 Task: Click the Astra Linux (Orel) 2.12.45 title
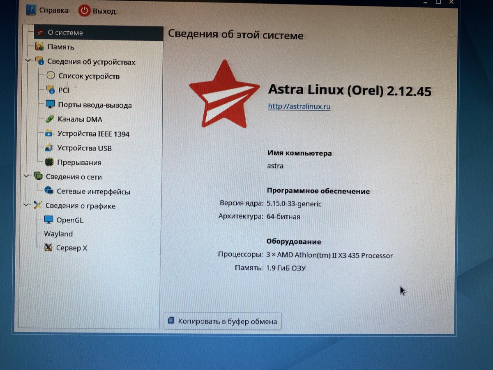coord(350,90)
